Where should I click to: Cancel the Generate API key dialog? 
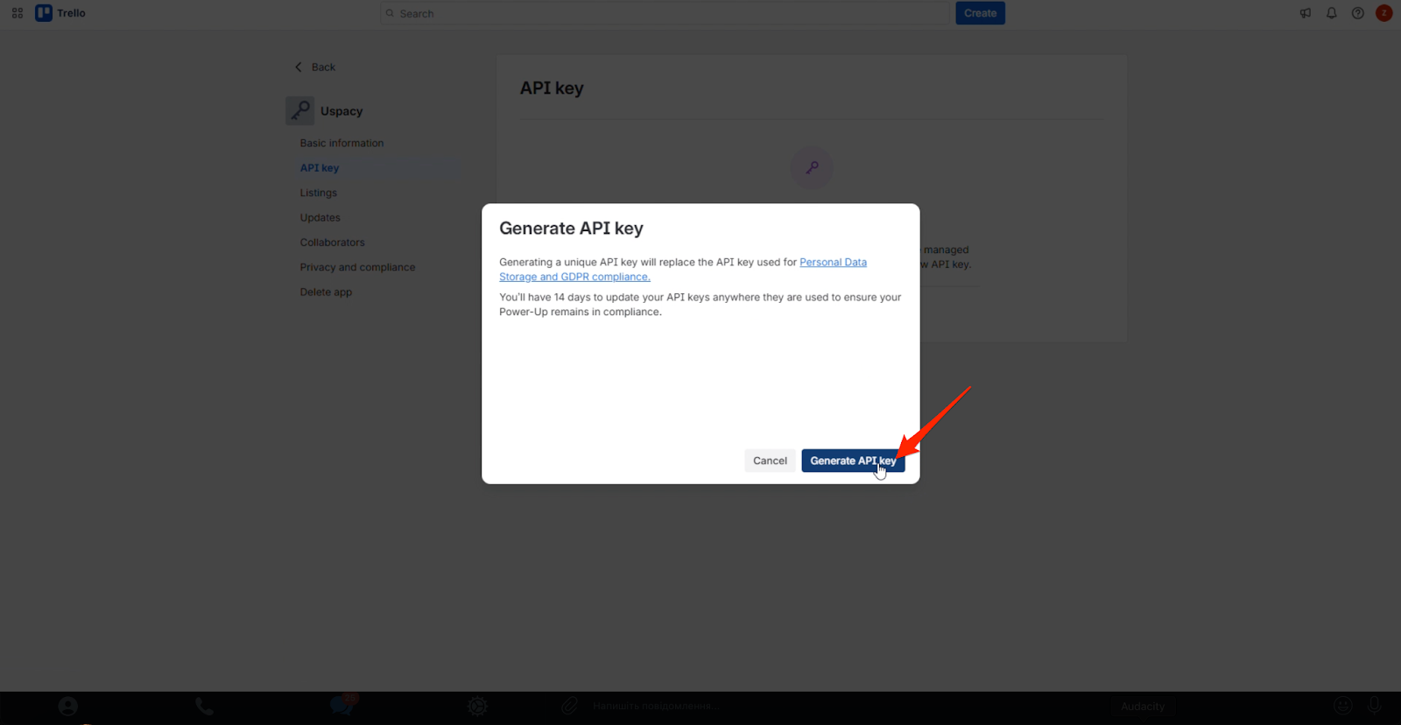(x=770, y=461)
